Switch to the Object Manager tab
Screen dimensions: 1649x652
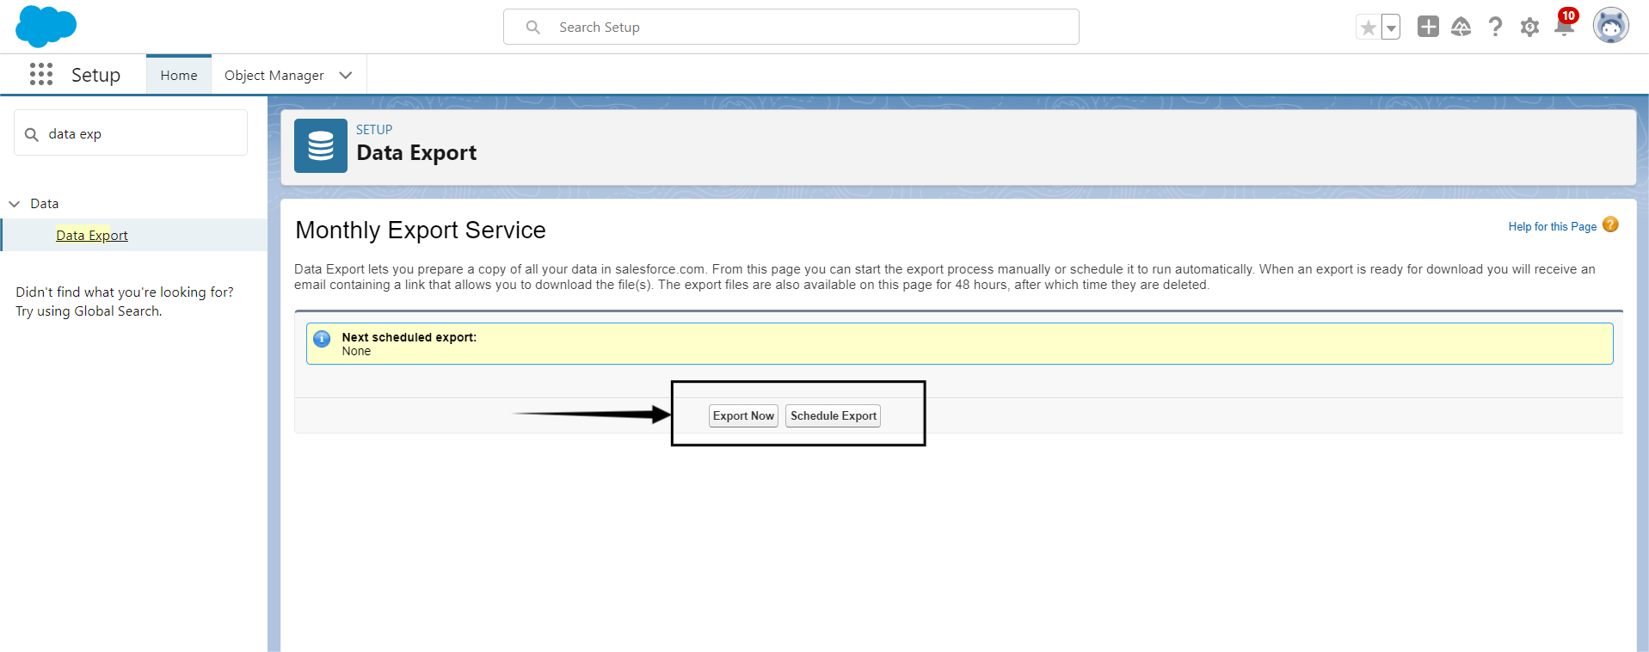point(274,76)
